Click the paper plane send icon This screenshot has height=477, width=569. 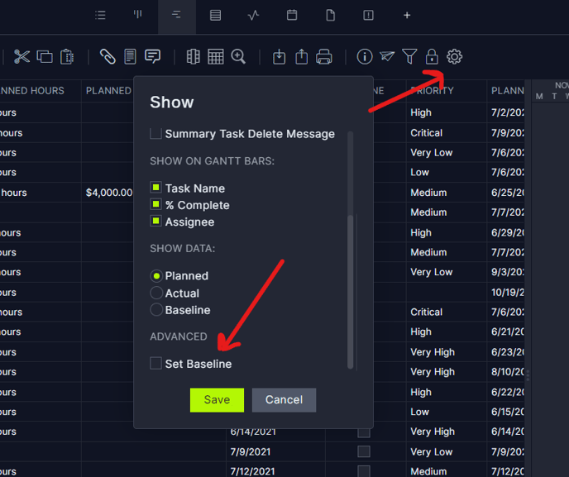click(387, 56)
